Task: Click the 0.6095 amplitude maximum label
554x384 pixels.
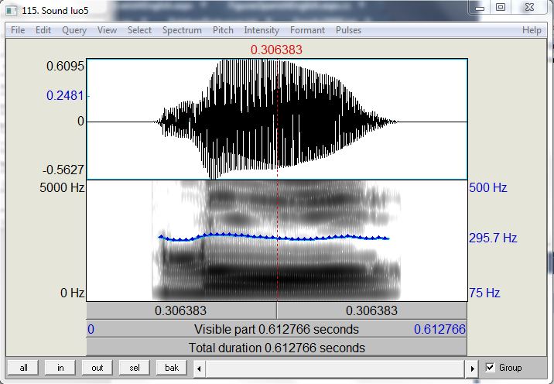Action: 65,66
